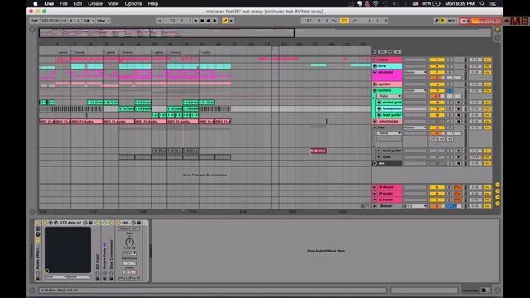This screenshot has width=530, height=298.
Task: Unsolo the Guitars group track
Action: pos(450,90)
